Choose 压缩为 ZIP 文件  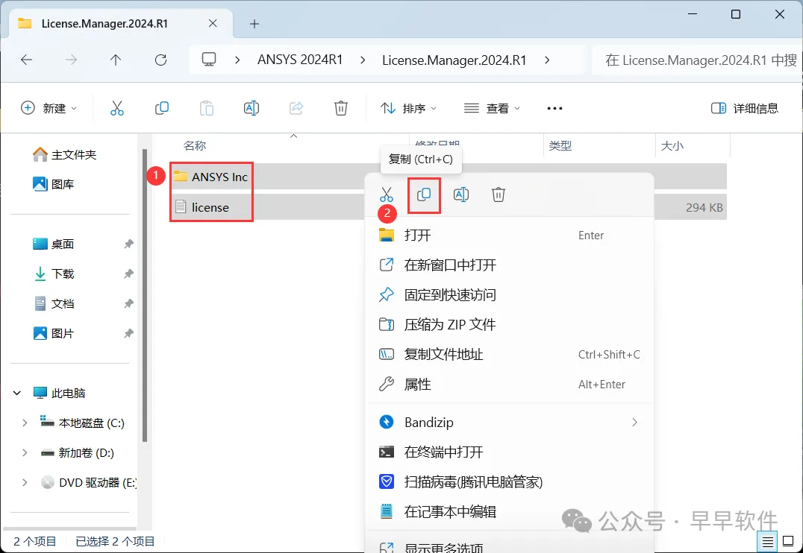point(510,324)
